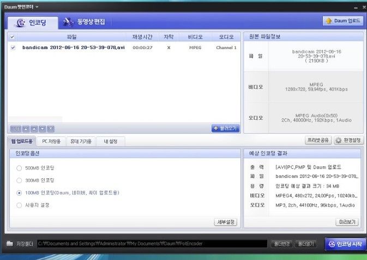
Task: Click the move-to-bottom arrow button
Action: click(x=51, y=129)
